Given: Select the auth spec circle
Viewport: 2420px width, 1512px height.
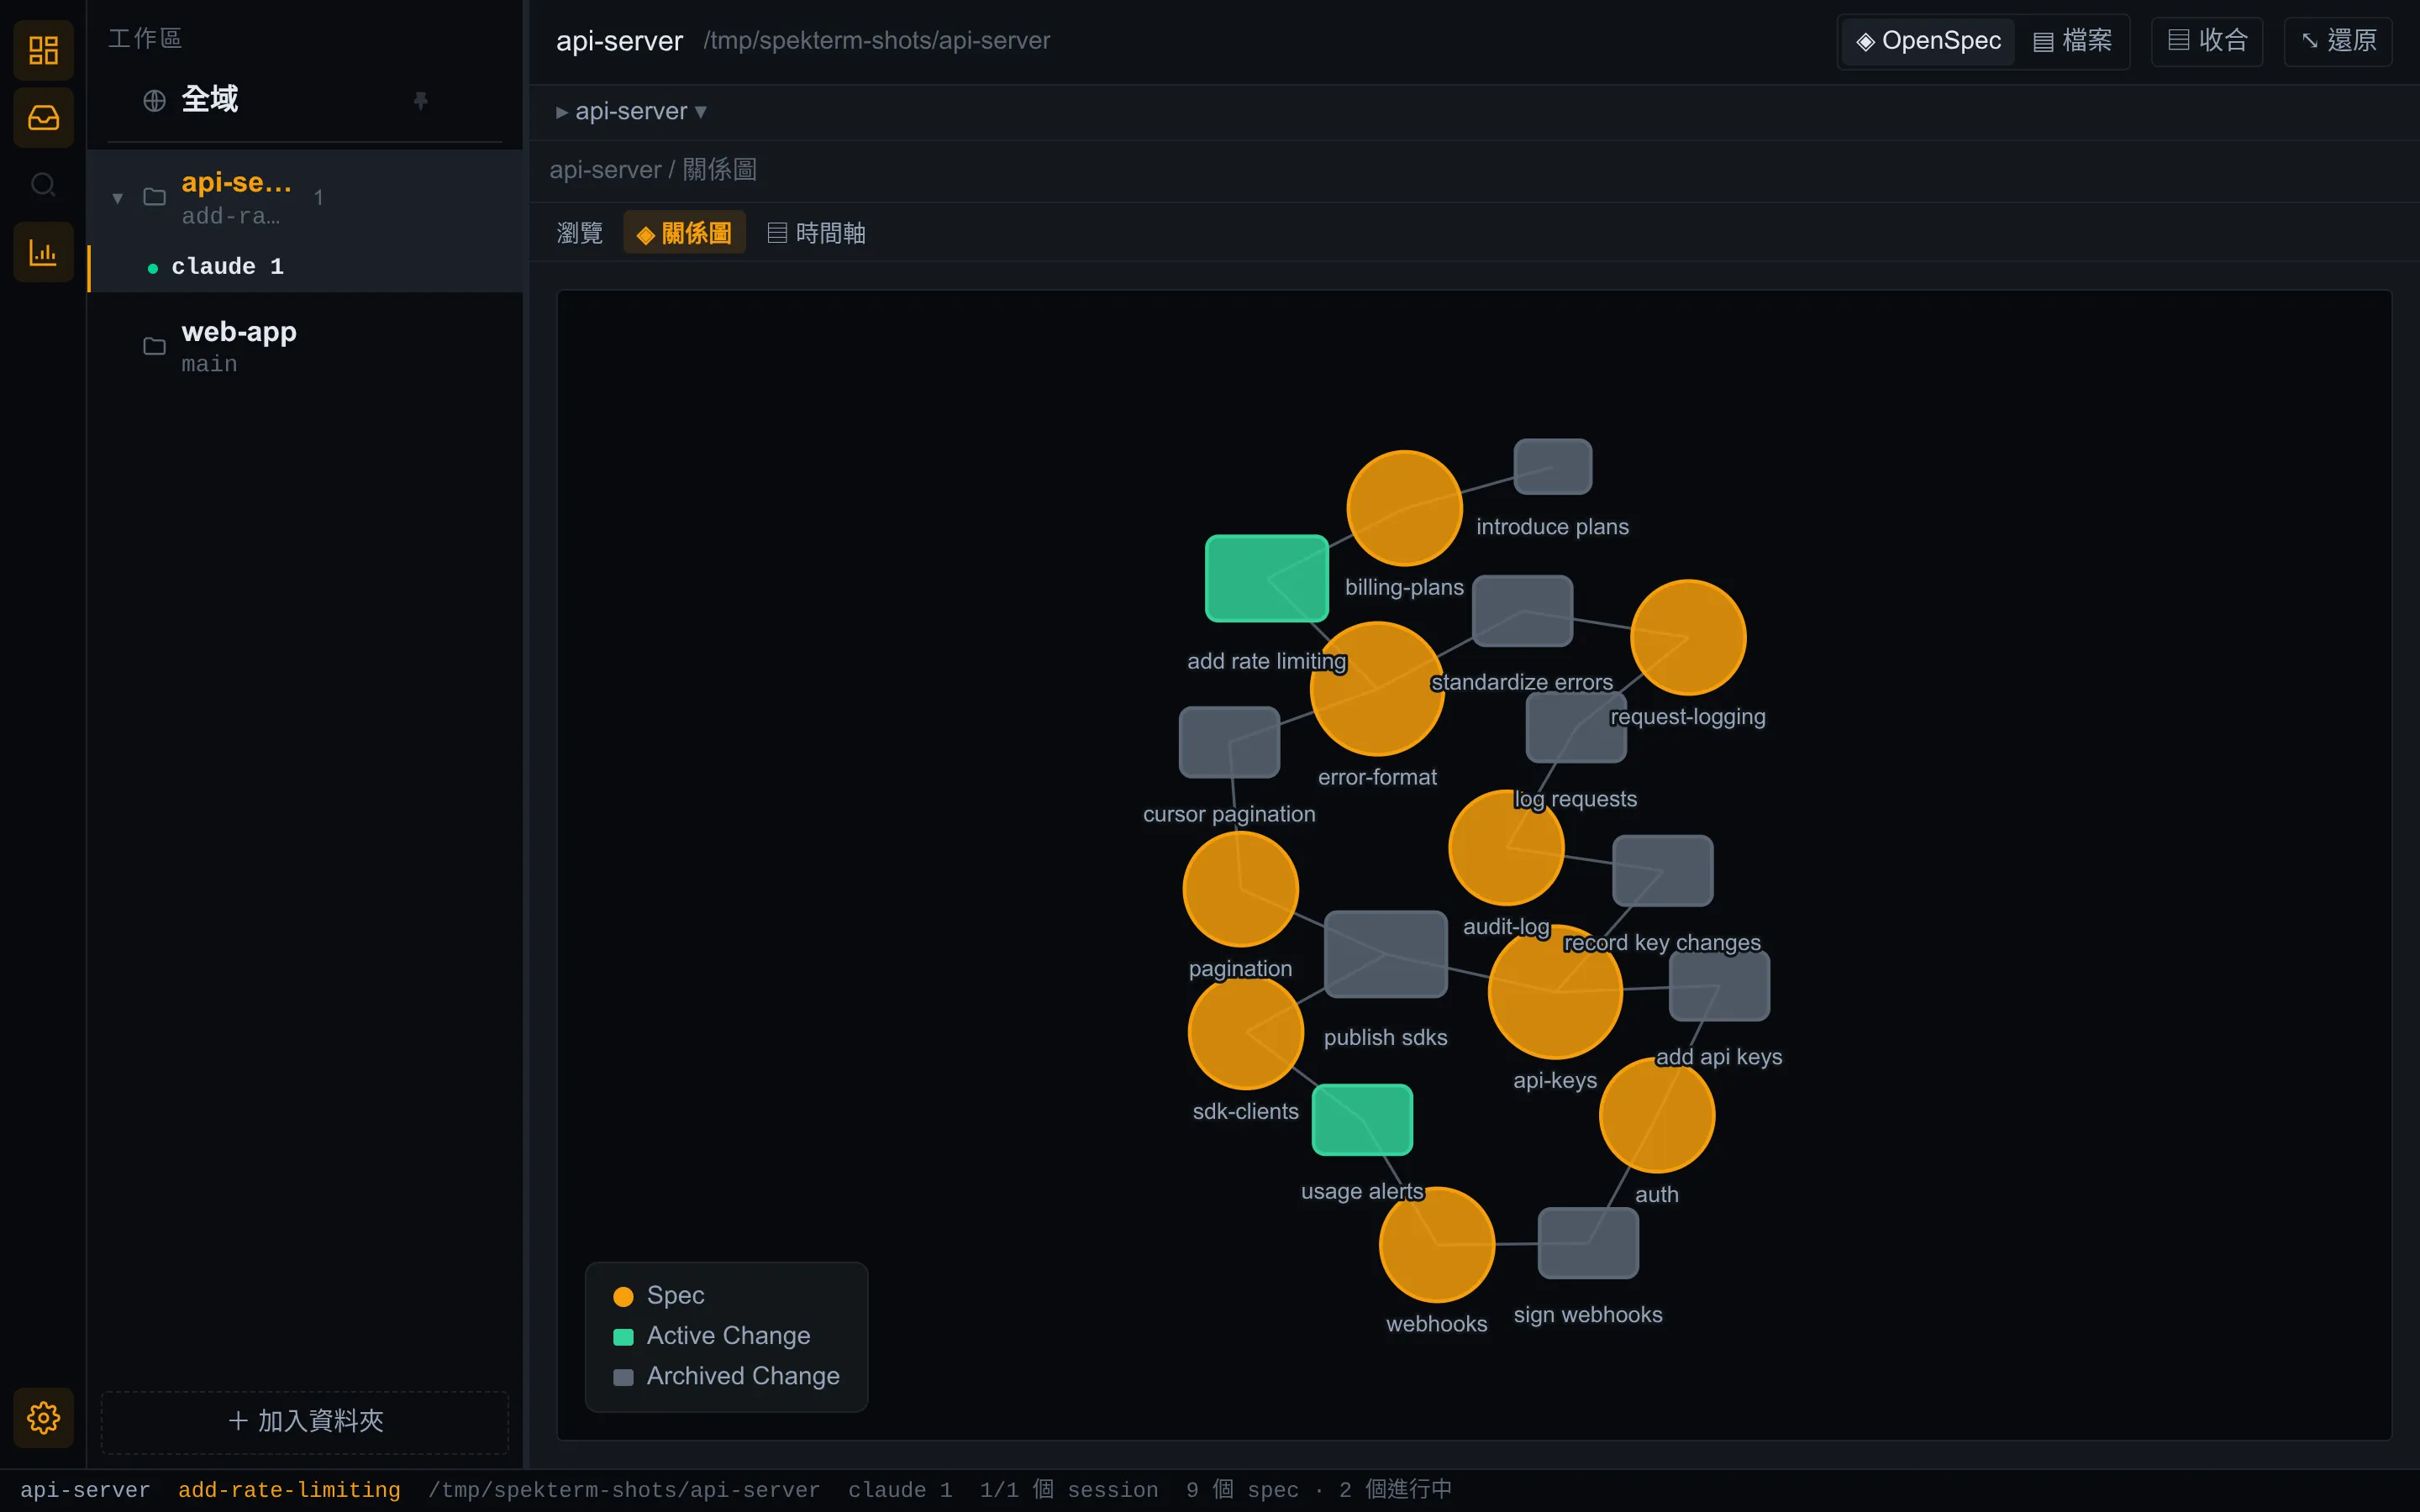Looking at the screenshot, I should (1657, 1115).
